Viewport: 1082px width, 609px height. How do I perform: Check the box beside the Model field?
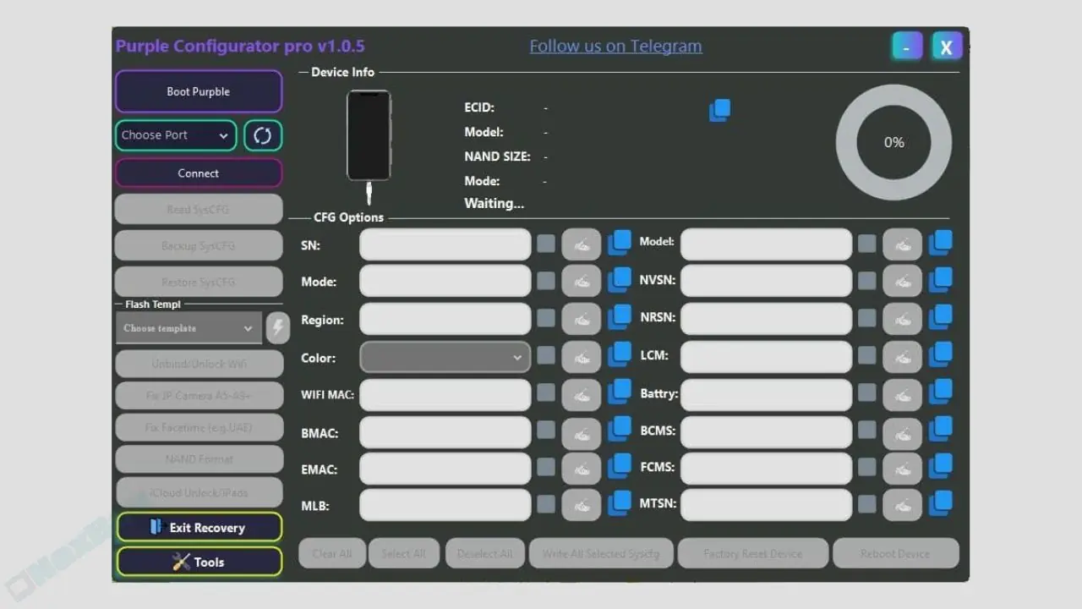click(x=866, y=243)
